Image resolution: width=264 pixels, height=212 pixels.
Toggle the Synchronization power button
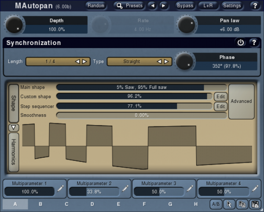pos(240,42)
